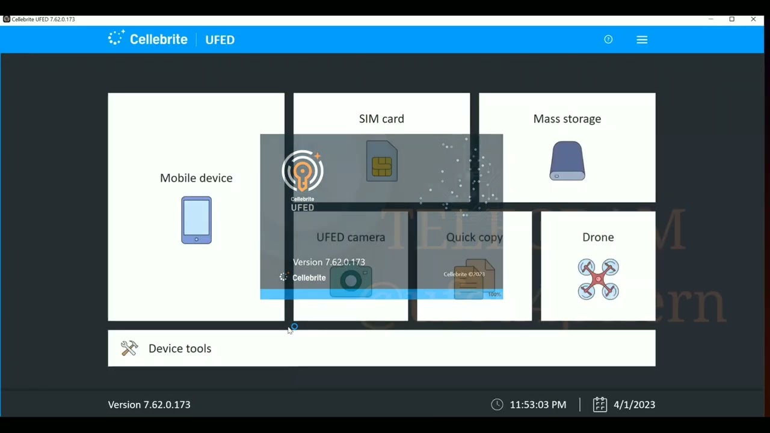The height and width of the screenshot is (433, 770).
Task: Click the red quadcopter drone icon
Action: pyautogui.click(x=598, y=279)
